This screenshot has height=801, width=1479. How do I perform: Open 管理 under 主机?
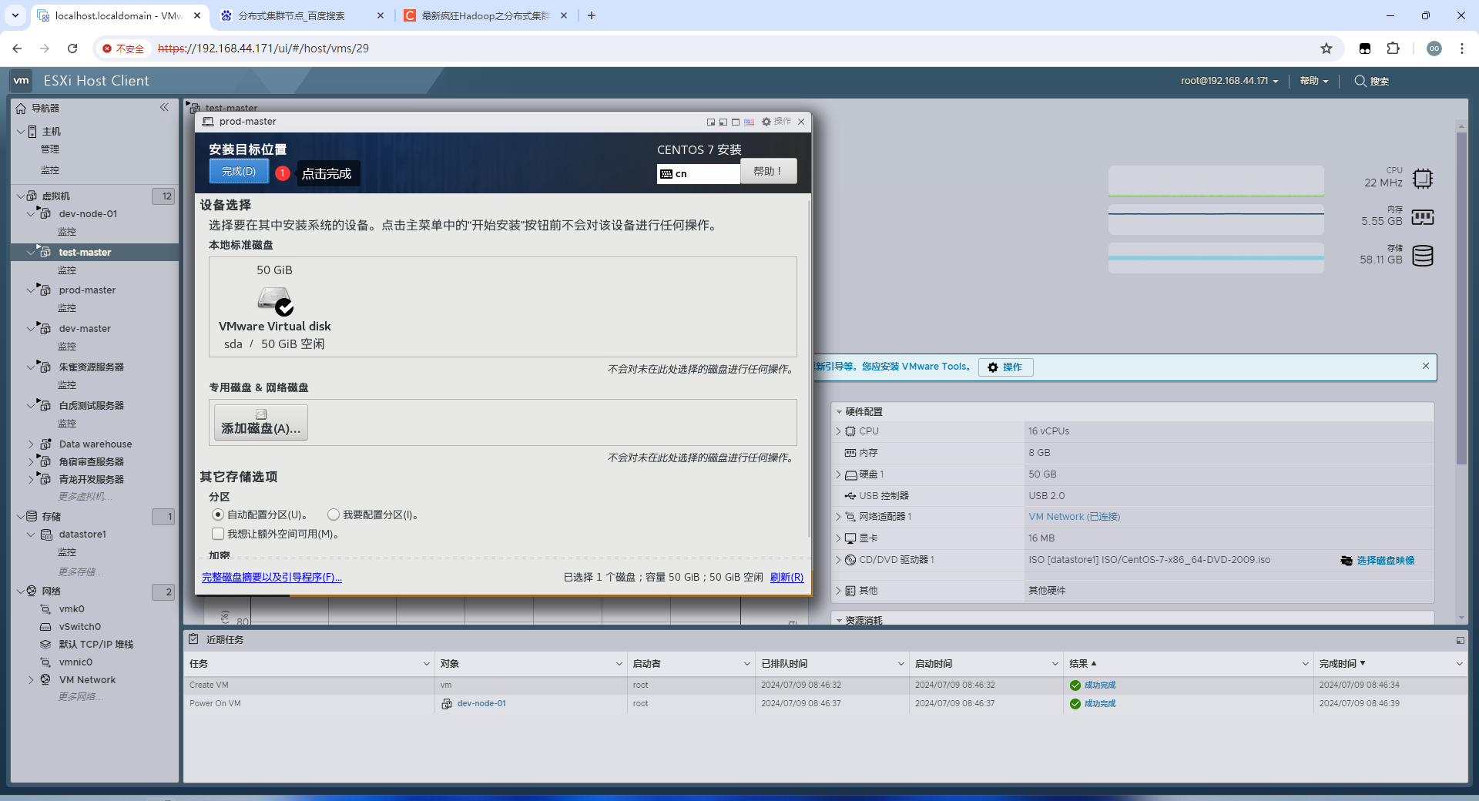tap(50, 149)
